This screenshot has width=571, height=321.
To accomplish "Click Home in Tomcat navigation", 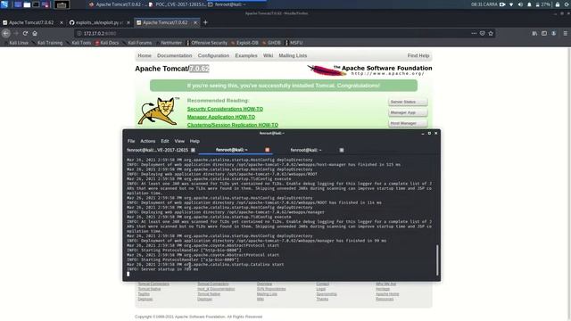I will [145, 55].
